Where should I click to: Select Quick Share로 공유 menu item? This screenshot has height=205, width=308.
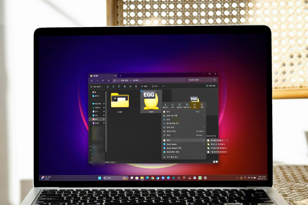184,148
